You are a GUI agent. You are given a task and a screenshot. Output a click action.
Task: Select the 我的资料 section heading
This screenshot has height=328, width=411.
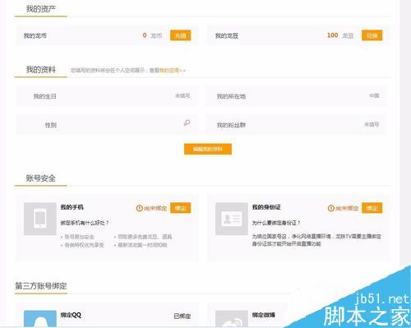click(41, 70)
